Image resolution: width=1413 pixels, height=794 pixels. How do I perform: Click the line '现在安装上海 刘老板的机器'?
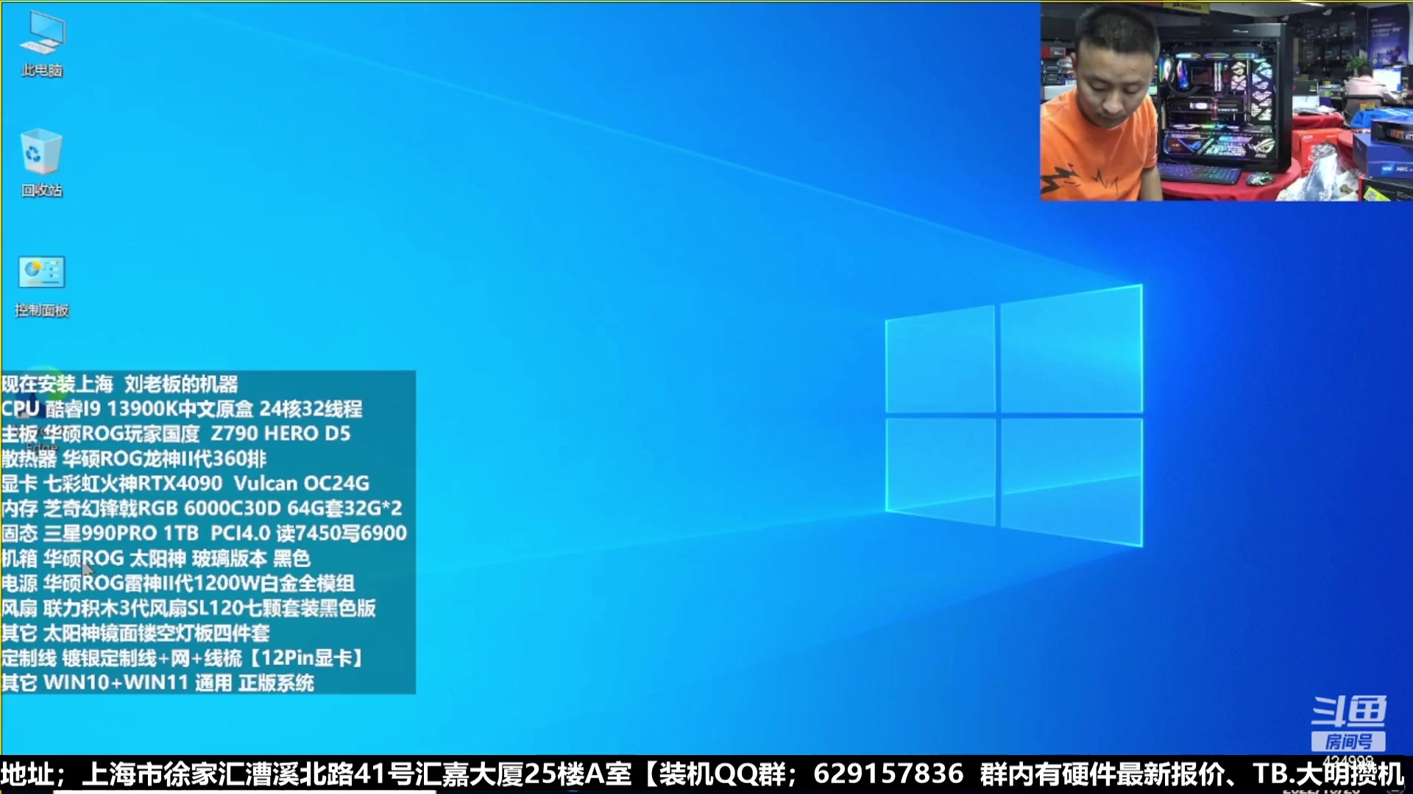(120, 384)
